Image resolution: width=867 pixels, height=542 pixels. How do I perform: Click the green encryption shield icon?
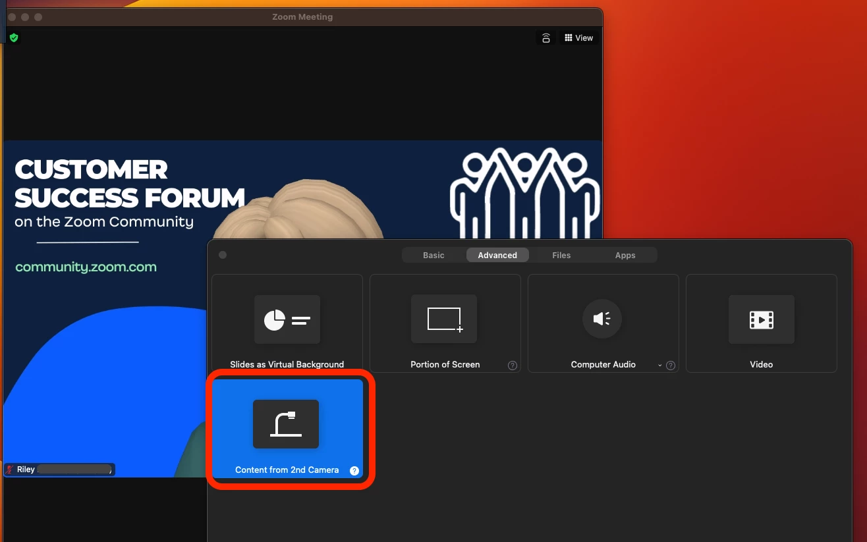coord(14,38)
